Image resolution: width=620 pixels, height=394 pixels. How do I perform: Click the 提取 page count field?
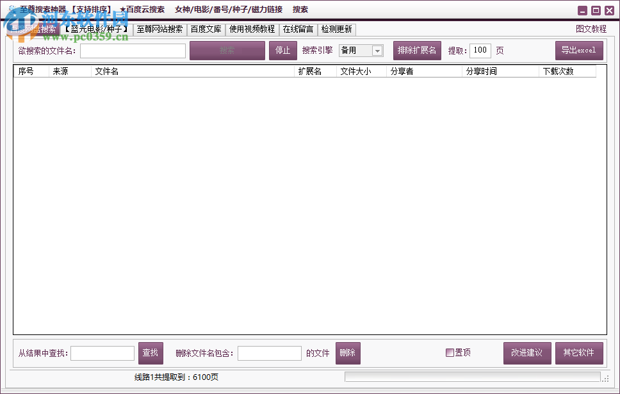point(480,50)
